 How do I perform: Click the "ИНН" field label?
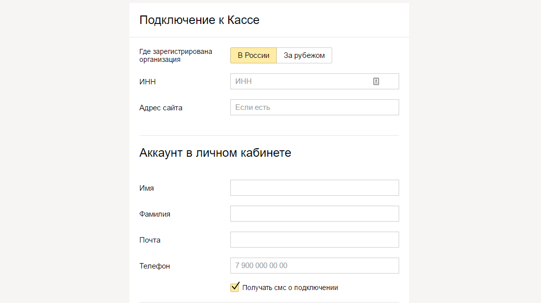click(x=147, y=82)
